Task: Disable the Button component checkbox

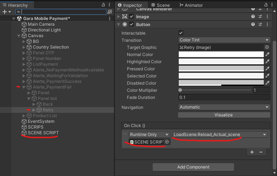Action: tap(132, 24)
